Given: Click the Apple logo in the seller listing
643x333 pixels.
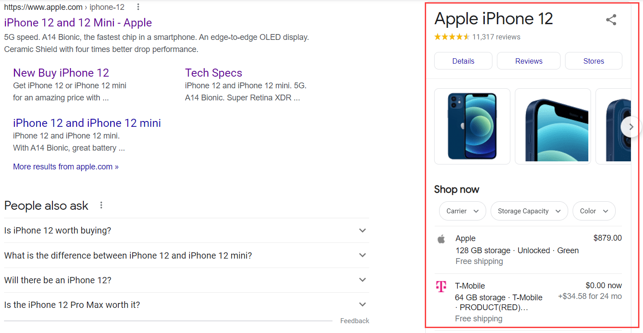Looking at the screenshot, I should coord(441,239).
